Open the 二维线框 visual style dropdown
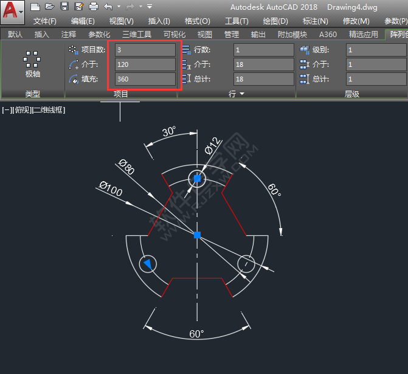Image resolution: width=408 pixels, height=374 pixels. 48,110
